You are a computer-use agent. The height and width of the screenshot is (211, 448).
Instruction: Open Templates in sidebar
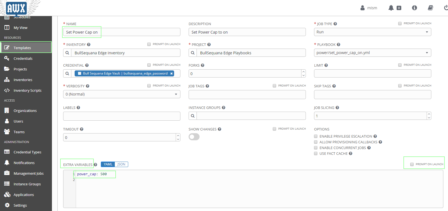click(26, 48)
